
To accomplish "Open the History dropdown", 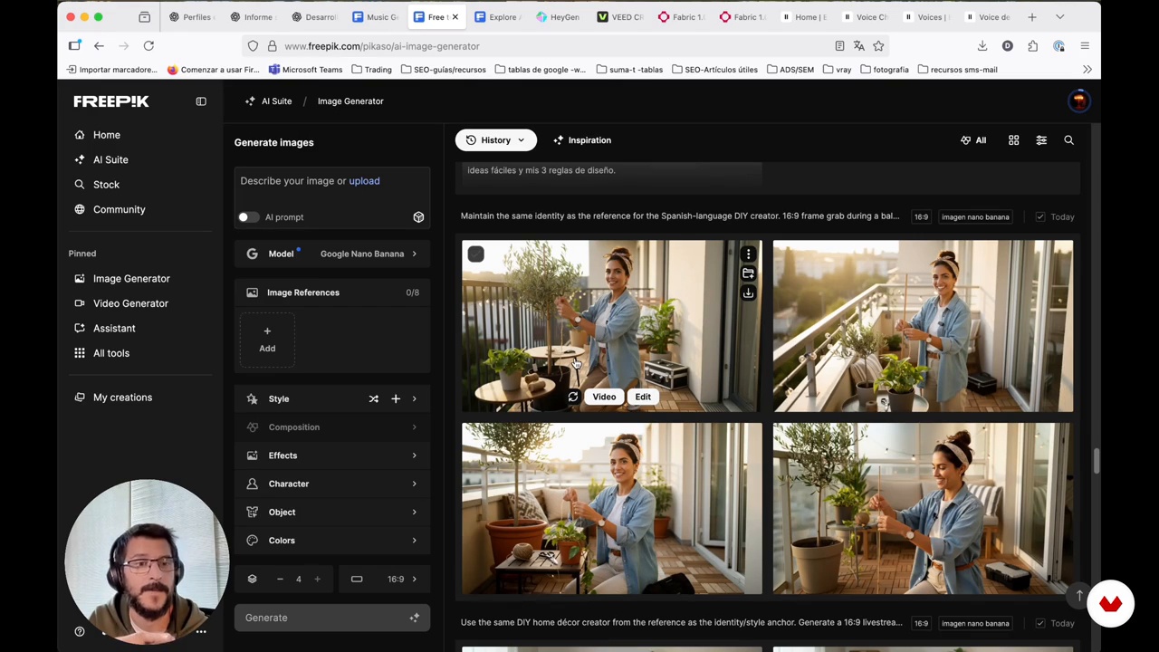I will tap(495, 140).
